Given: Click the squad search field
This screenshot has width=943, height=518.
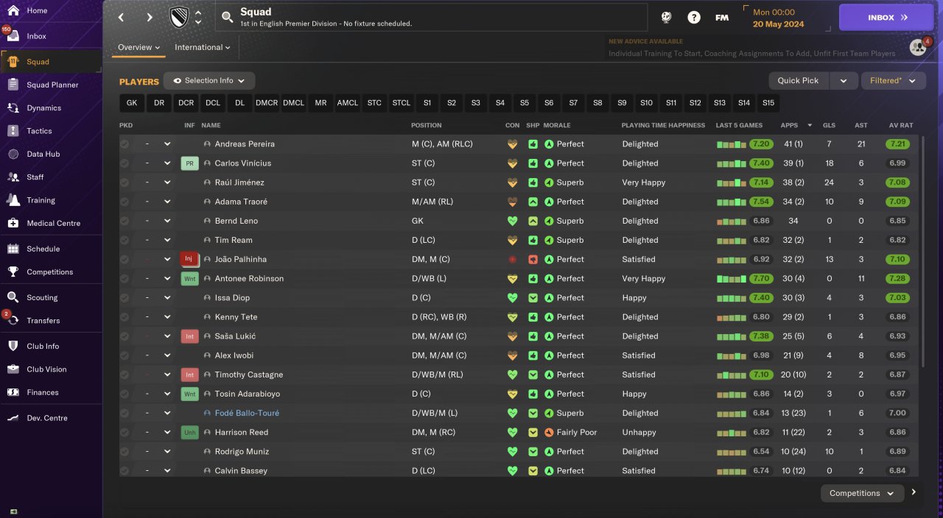Looking at the screenshot, I should 431,17.
